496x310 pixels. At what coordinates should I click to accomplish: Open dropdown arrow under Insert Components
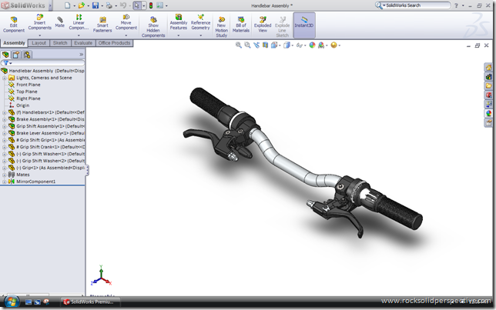39,35
